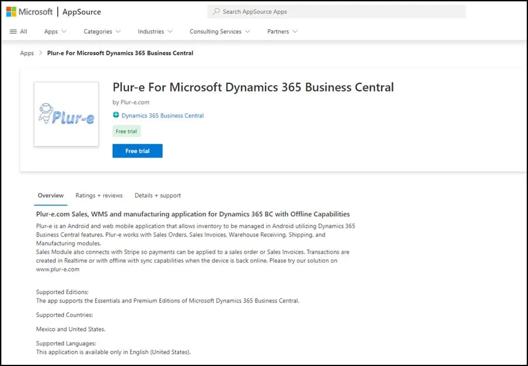Click the Microsoft four-color logo

click(11, 12)
